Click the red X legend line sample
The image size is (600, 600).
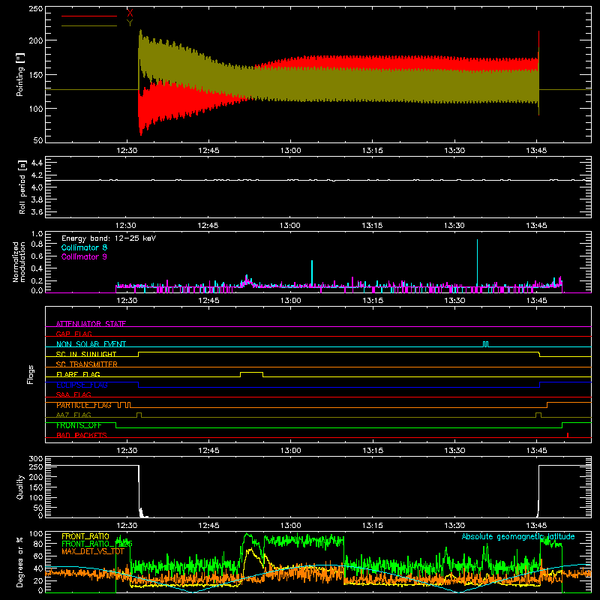[x=89, y=16]
